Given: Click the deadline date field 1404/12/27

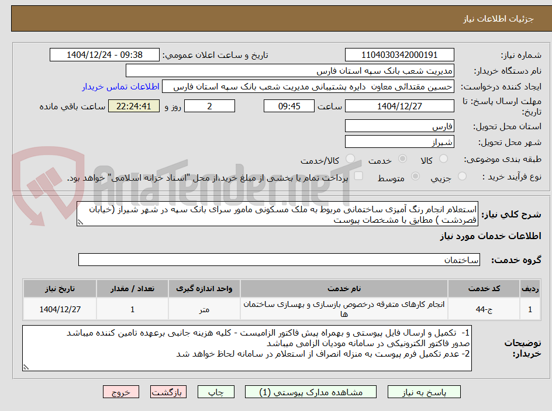Looking at the screenshot, I should coord(399,106).
